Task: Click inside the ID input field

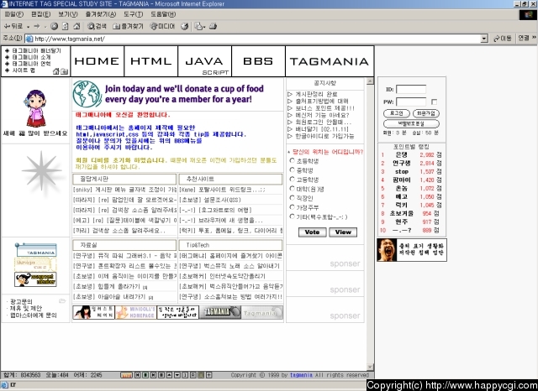Action: click(411, 90)
